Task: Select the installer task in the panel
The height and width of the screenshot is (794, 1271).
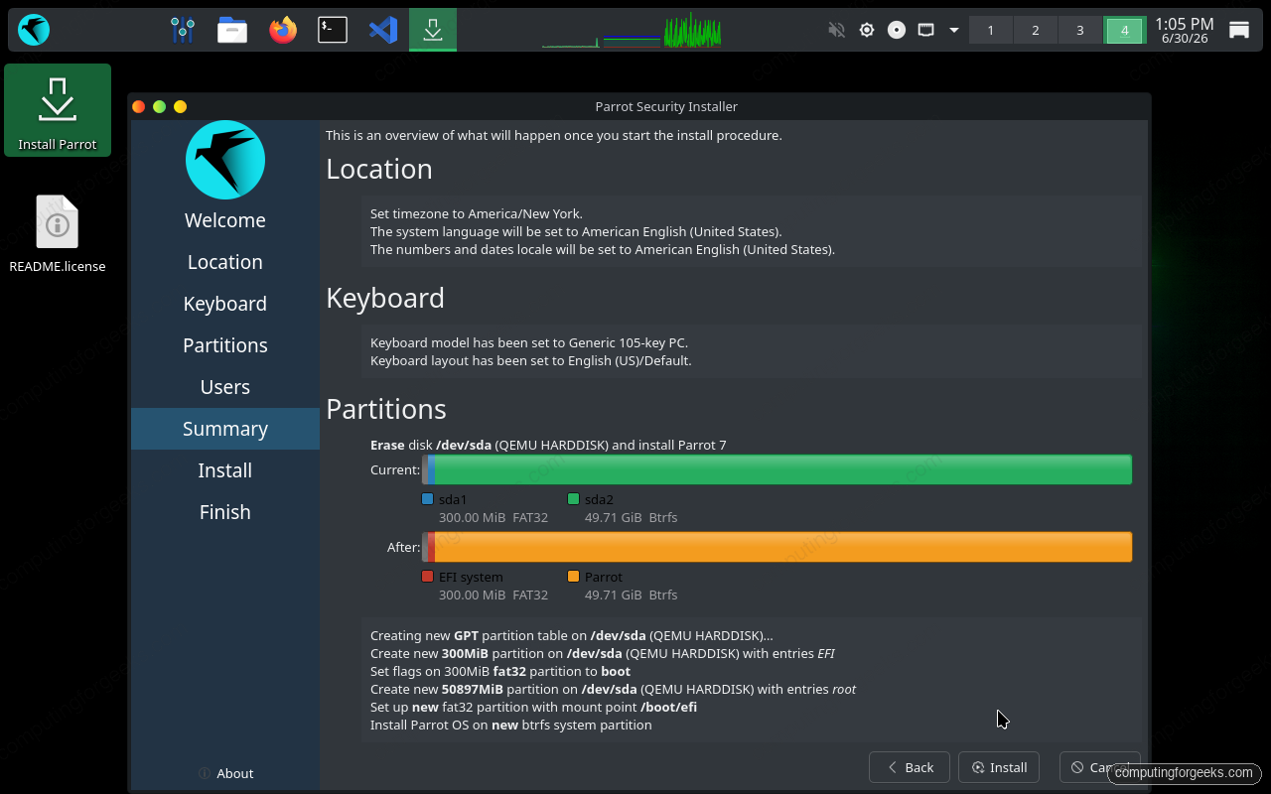Action: (x=433, y=30)
